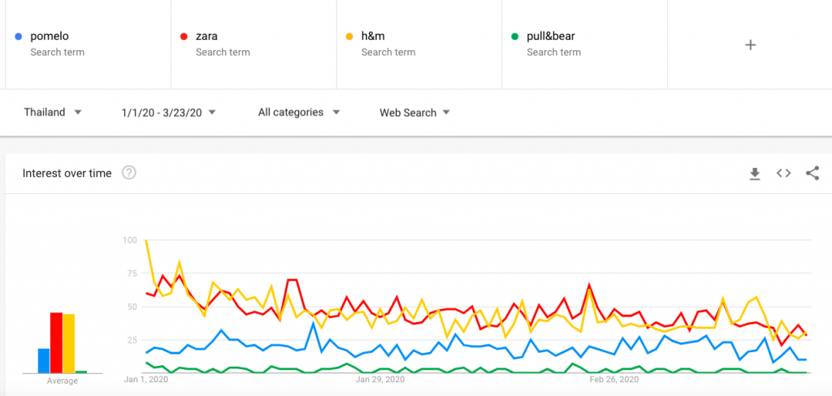
Task: Click the red dot beside zara
Action: coord(184,37)
